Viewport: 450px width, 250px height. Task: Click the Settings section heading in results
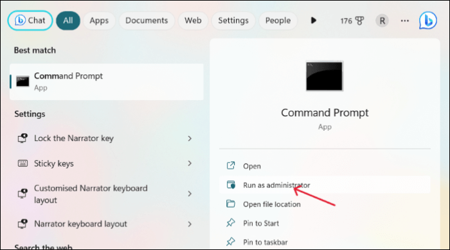(x=30, y=114)
